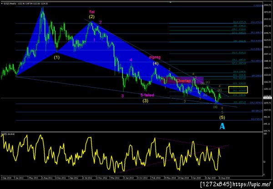This screenshot has width=273, height=189.
Task: Click the RSI scale value 100
Action: 265,134
